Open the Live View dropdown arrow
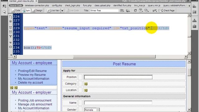Screen dimensions: 199x112 (x=62, y=11)
